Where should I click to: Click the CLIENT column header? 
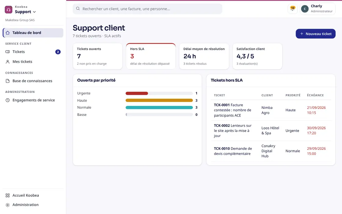click(267, 95)
